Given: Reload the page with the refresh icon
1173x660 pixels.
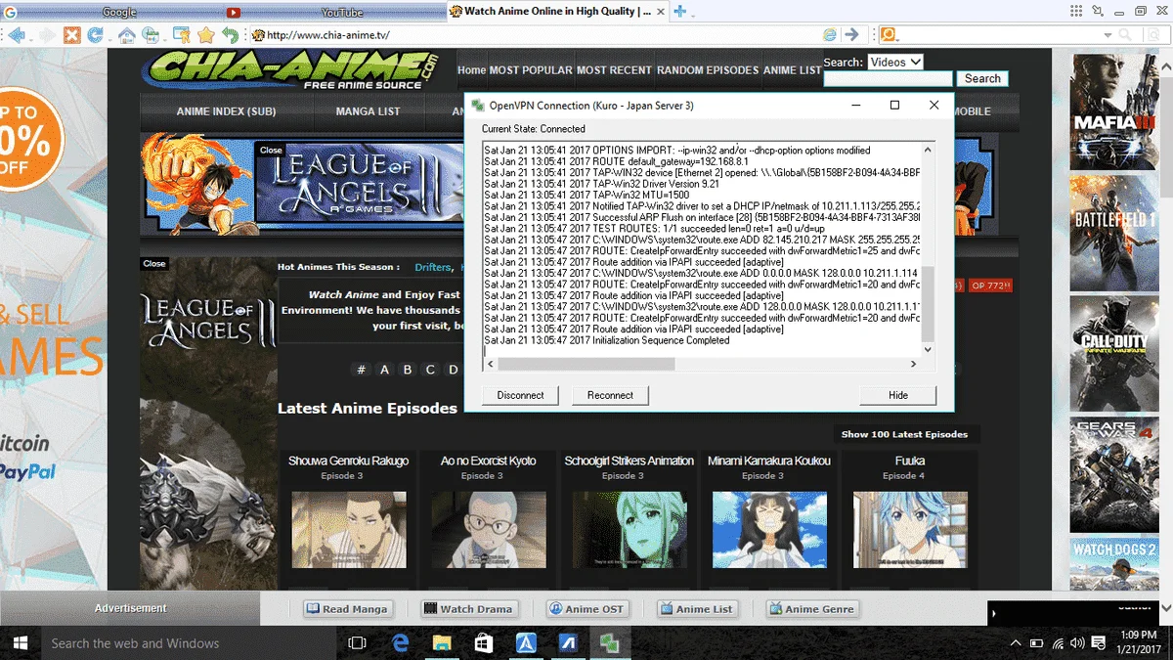Looking at the screenshot, I should click(95, 35).
